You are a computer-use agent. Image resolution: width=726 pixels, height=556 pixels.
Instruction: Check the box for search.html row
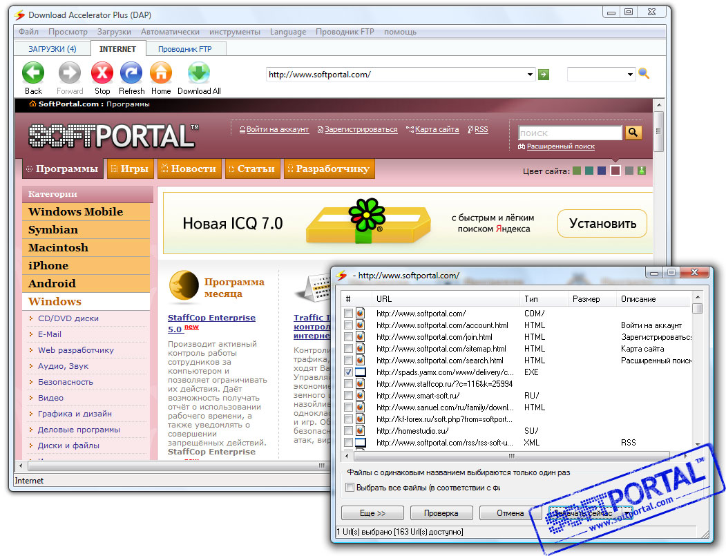click(x=348, y=360)
